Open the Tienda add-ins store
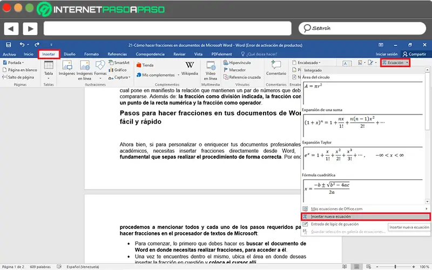The height and width of the screenshot is (270, 432). tap(144, 65)
